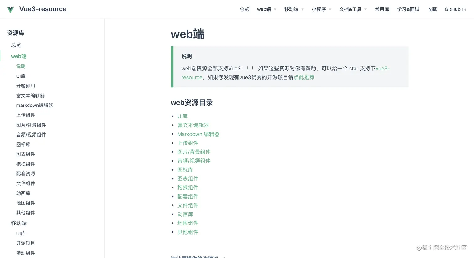This screenshot has height=258, width=474.
Task: Click the web端 page heading
Action: [x=187, y=34]
